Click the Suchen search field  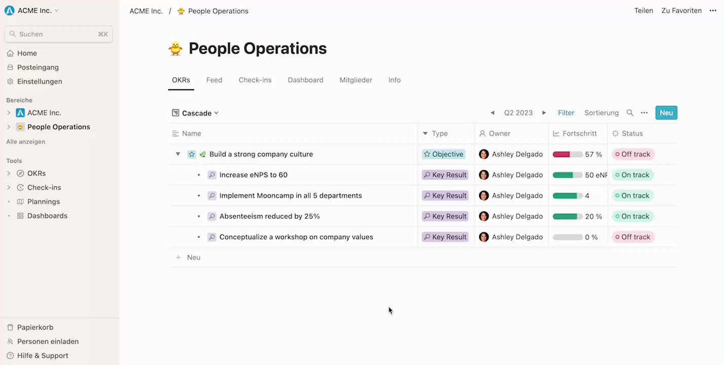59,34
